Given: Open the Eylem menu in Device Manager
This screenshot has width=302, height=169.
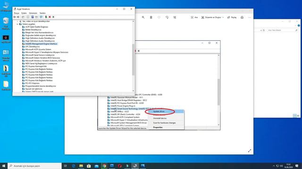Looking at the screenshot, I should pyautogui.click(x=24, y=13).
